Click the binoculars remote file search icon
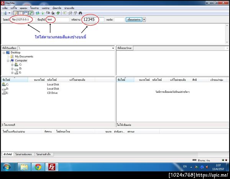 pos(80,13)
